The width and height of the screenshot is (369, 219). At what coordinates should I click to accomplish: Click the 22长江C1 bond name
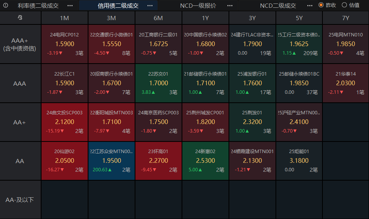tap(64, 74)
